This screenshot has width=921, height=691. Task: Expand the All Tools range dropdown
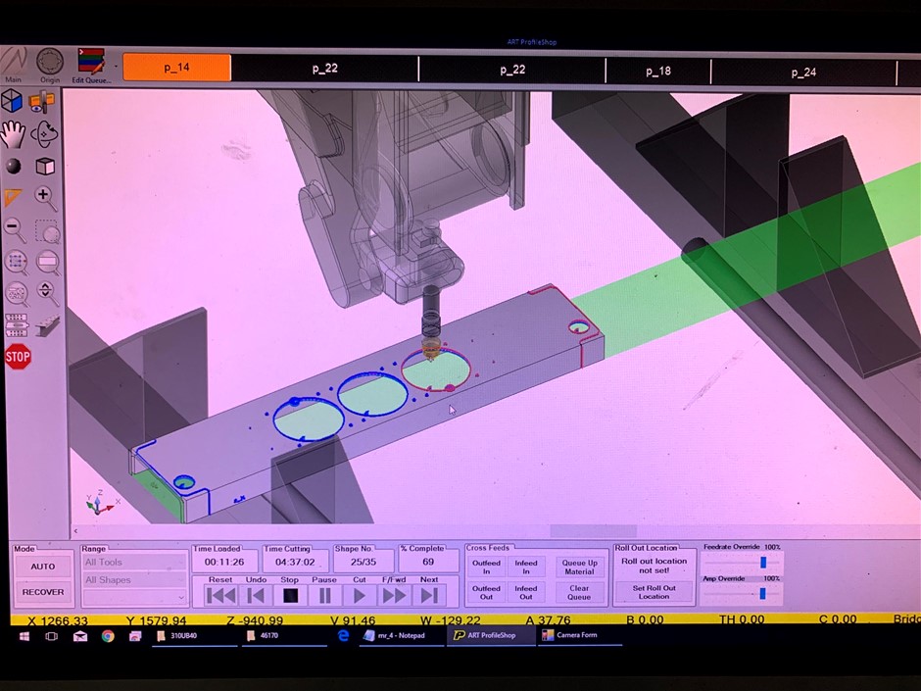(x=134, y=563)
